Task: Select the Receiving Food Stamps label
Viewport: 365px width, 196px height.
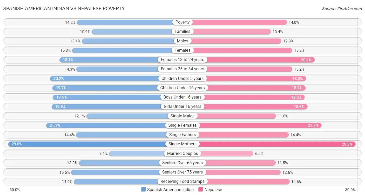Action: point(182,182)
